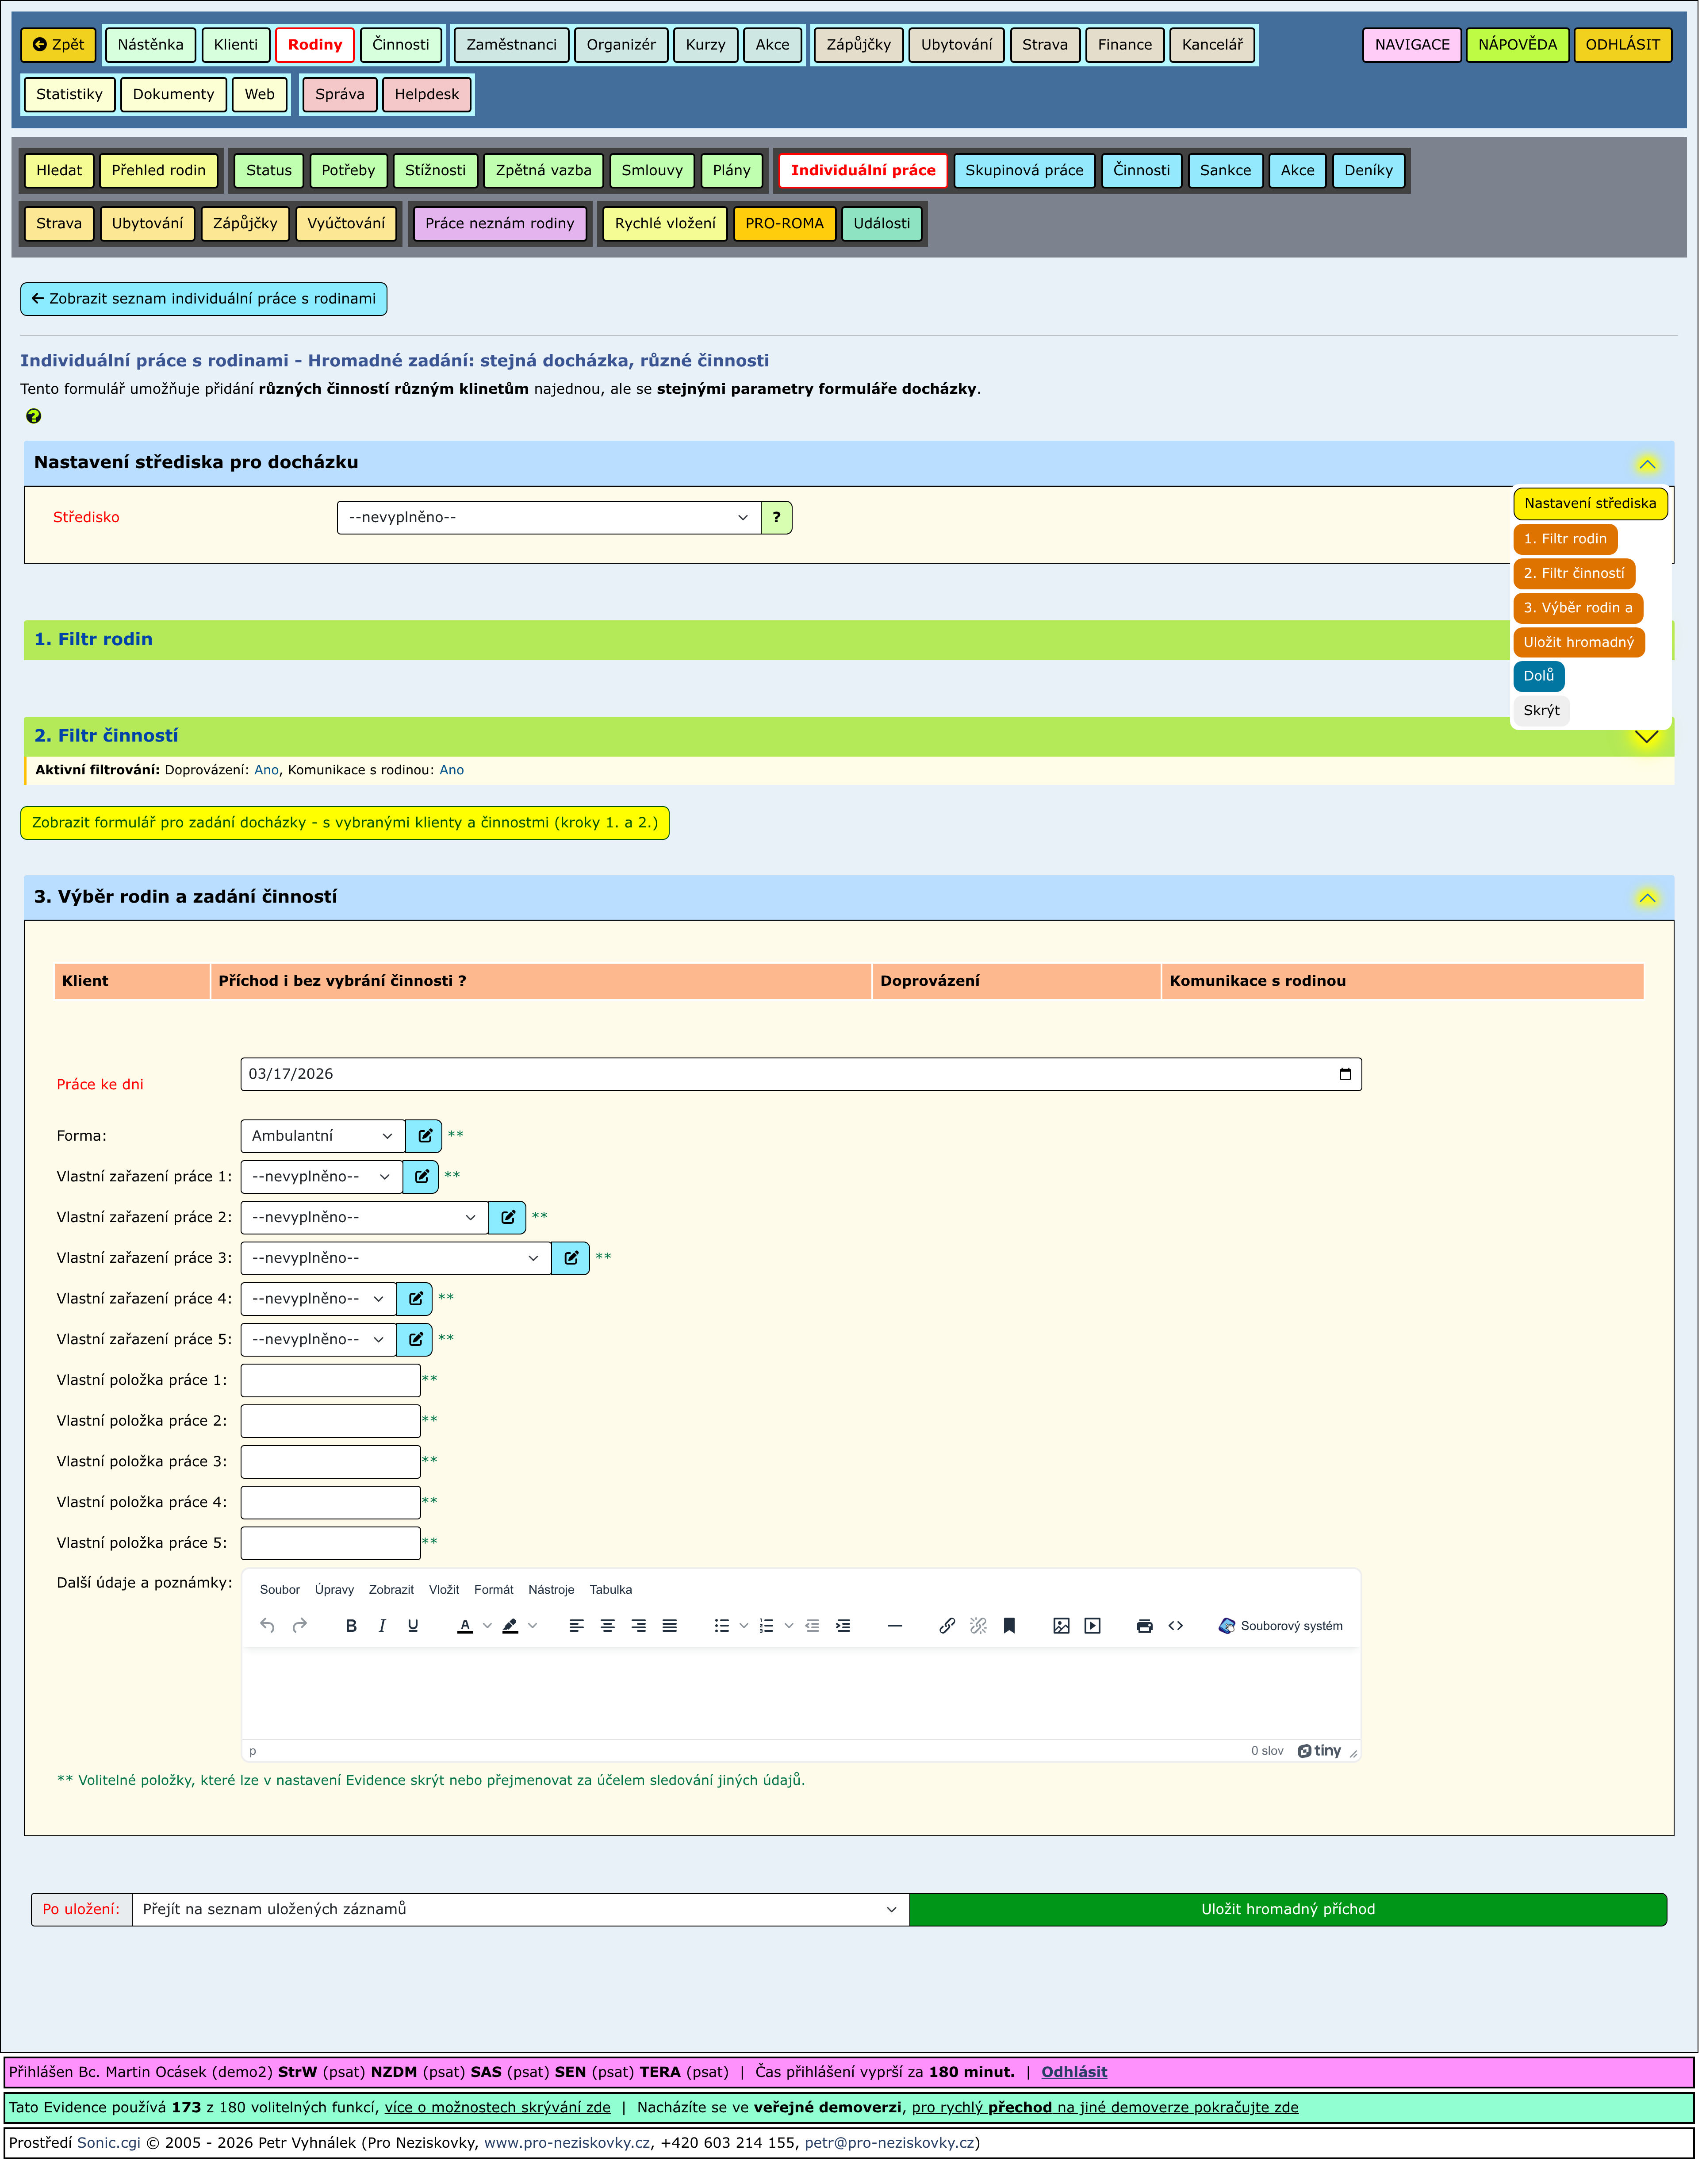Click the yellow Zobrazit formulář pro zadání docházky button

click(x=345, y=823)
